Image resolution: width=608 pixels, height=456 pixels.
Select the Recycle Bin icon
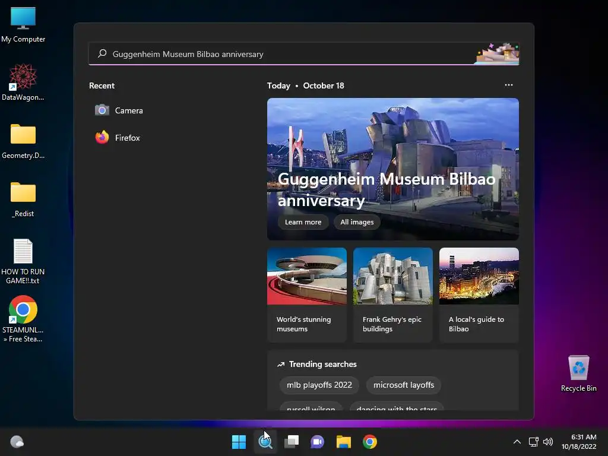579,373
